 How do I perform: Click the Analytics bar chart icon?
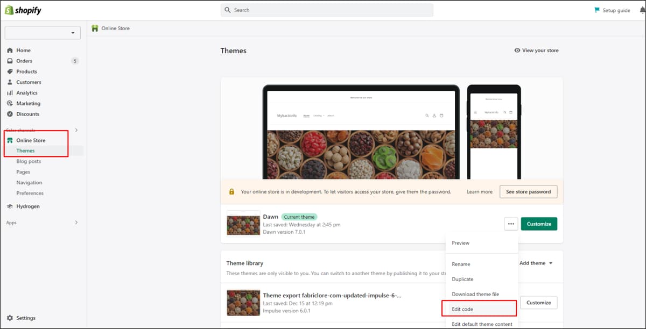coord(10,93)
